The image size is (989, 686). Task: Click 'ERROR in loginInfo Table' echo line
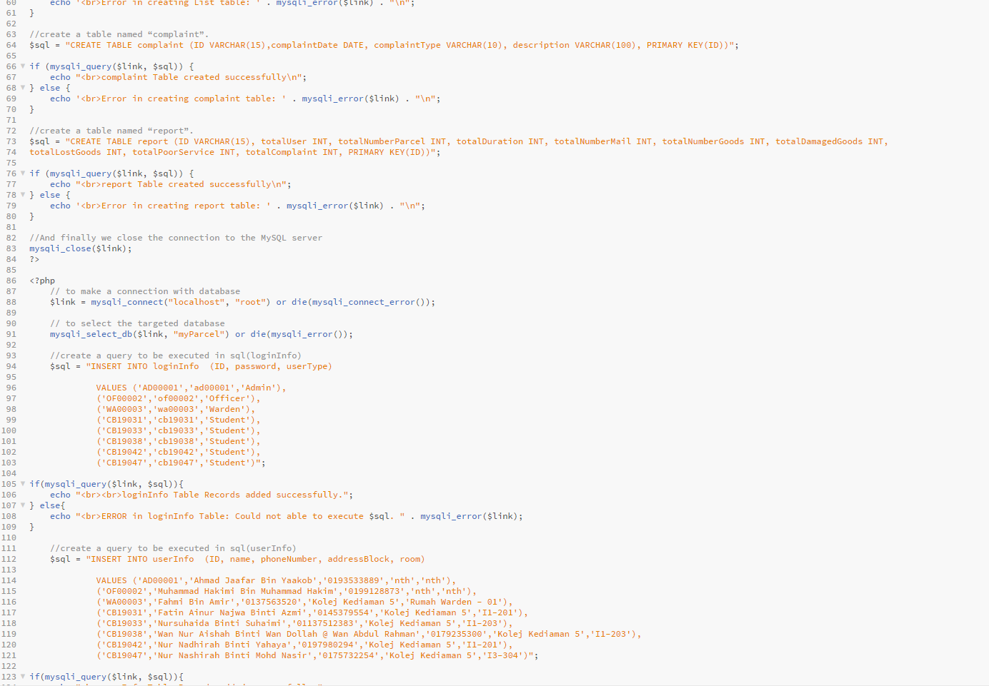(x=286, y=516)
